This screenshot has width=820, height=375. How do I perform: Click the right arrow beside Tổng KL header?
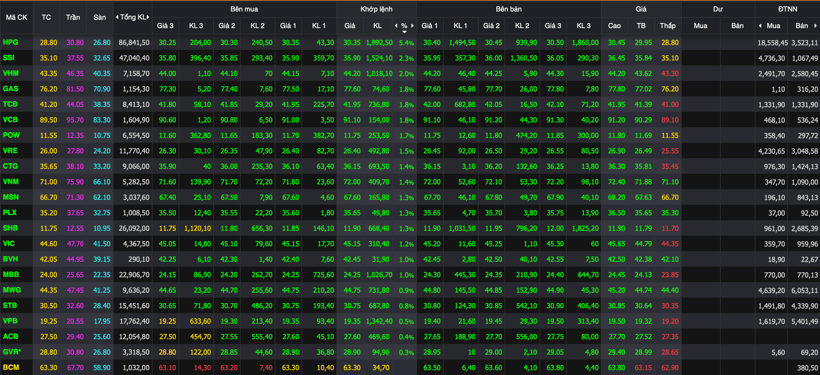click(x=148, y=17)
